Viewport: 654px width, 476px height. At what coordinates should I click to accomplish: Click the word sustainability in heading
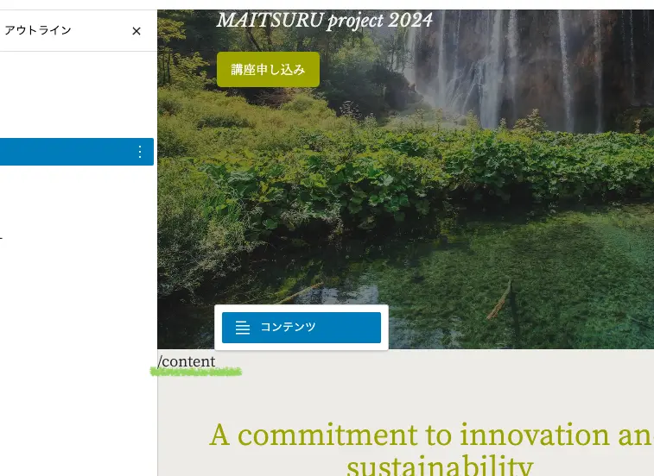coord(440,467)
